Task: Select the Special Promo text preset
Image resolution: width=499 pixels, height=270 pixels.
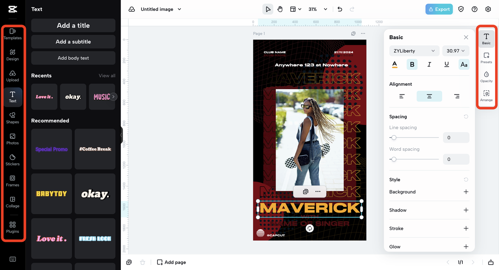Action: coord(51,149)
